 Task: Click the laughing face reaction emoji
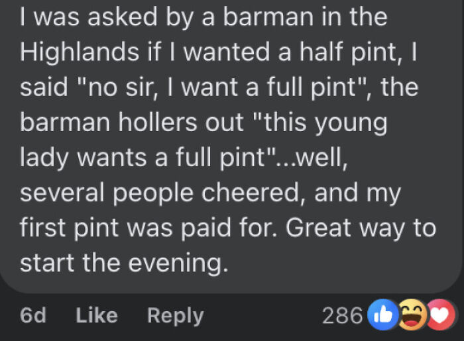412,315
